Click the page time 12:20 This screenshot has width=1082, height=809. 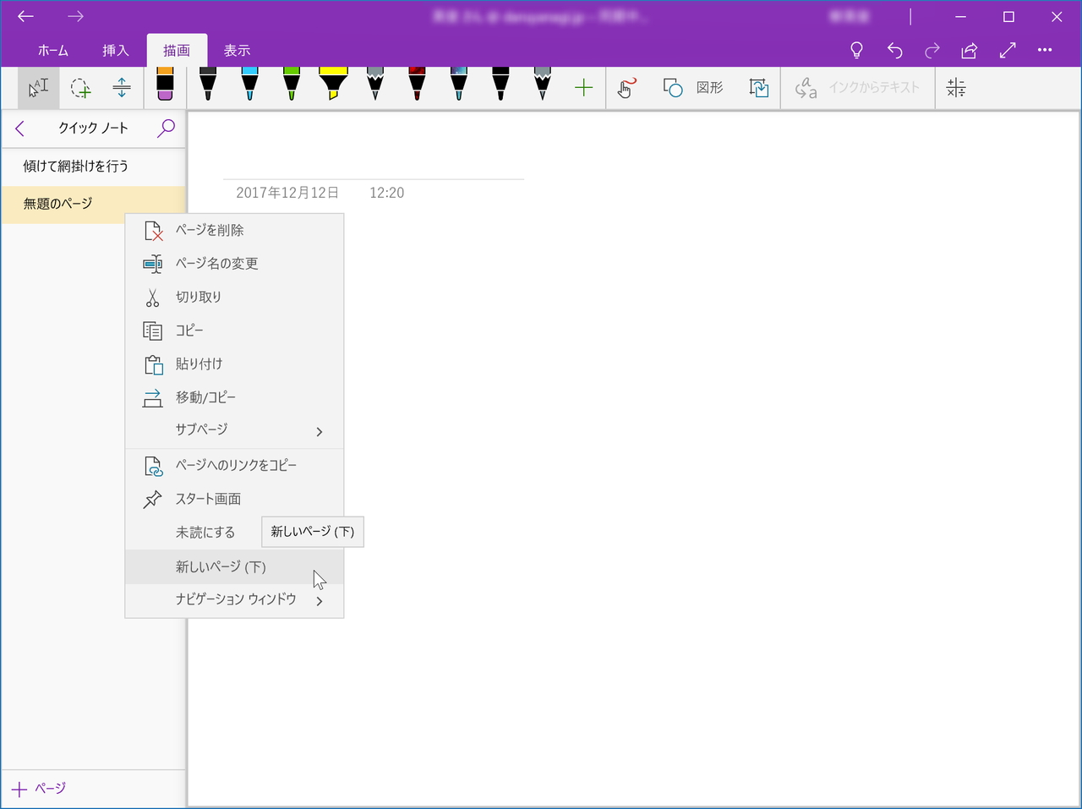coord(387,193)
